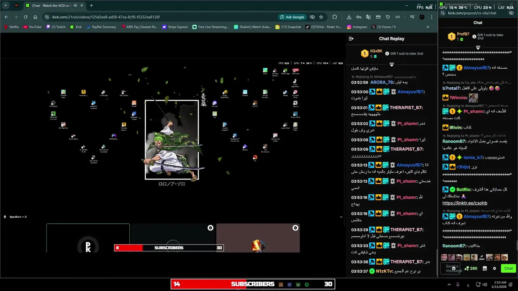
Task: Show hidden system tray icons
Action: (449, 285)
